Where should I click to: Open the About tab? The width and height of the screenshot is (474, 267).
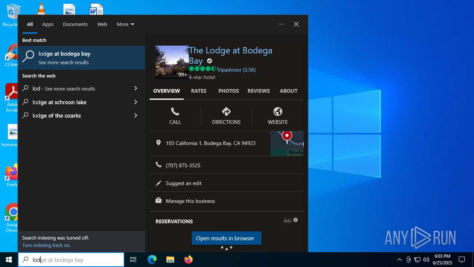pos(288,91)
